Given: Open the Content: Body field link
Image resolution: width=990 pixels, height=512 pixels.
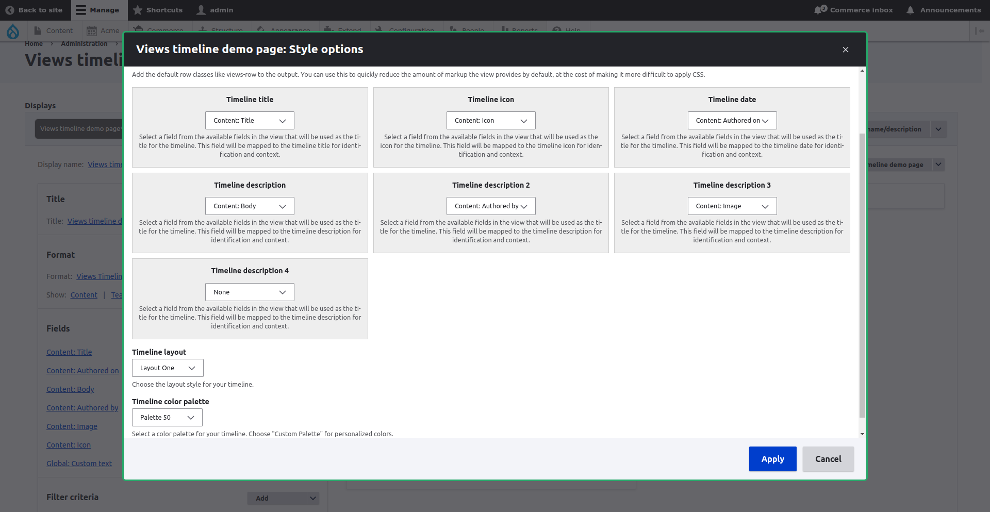Looking at the screenshot, I should pos(70,389).
